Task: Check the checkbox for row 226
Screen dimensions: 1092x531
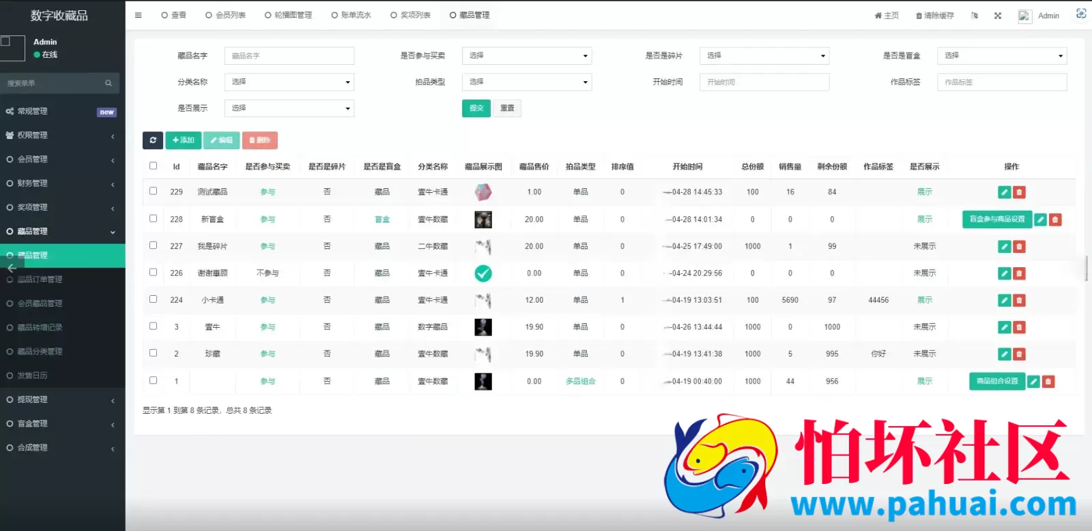Action: [153, 272]
